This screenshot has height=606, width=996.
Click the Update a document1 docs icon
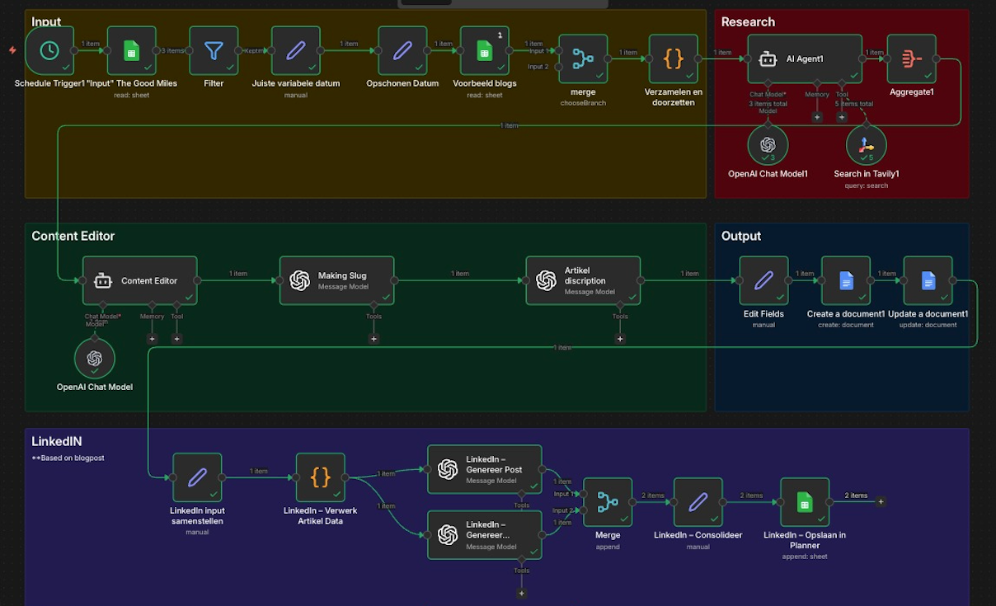click(x=928, y=280)
